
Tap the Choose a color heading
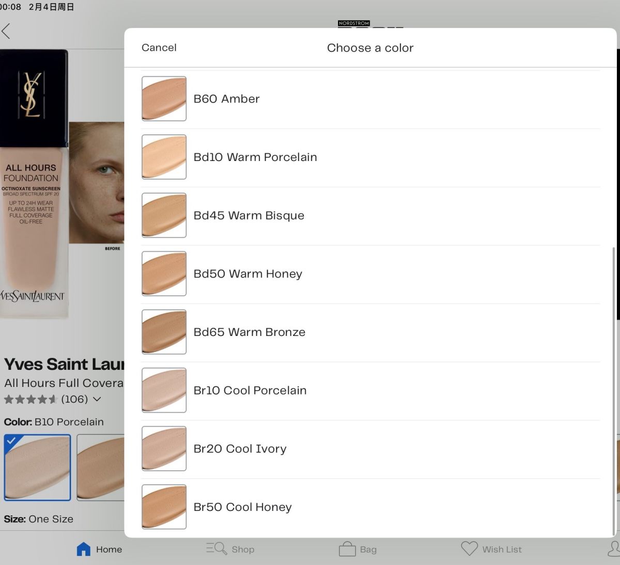[370, 47]
